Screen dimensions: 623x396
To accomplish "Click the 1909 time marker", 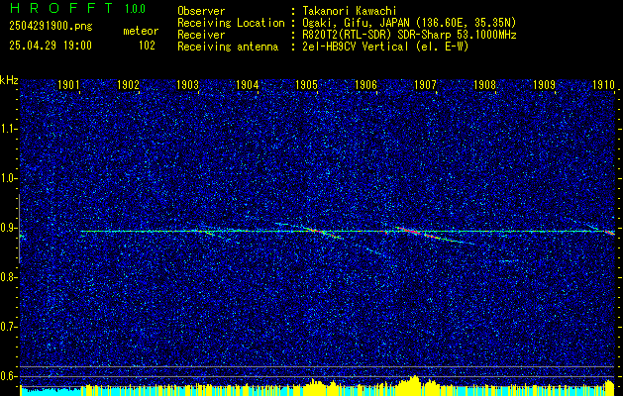I will (x=544, y=84).
